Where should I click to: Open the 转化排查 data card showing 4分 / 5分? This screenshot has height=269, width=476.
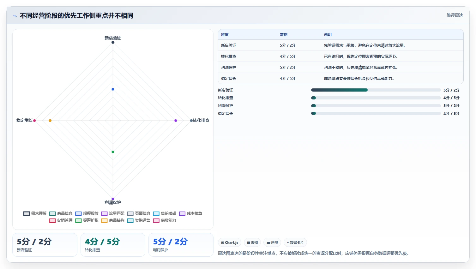tap(113, 245)
